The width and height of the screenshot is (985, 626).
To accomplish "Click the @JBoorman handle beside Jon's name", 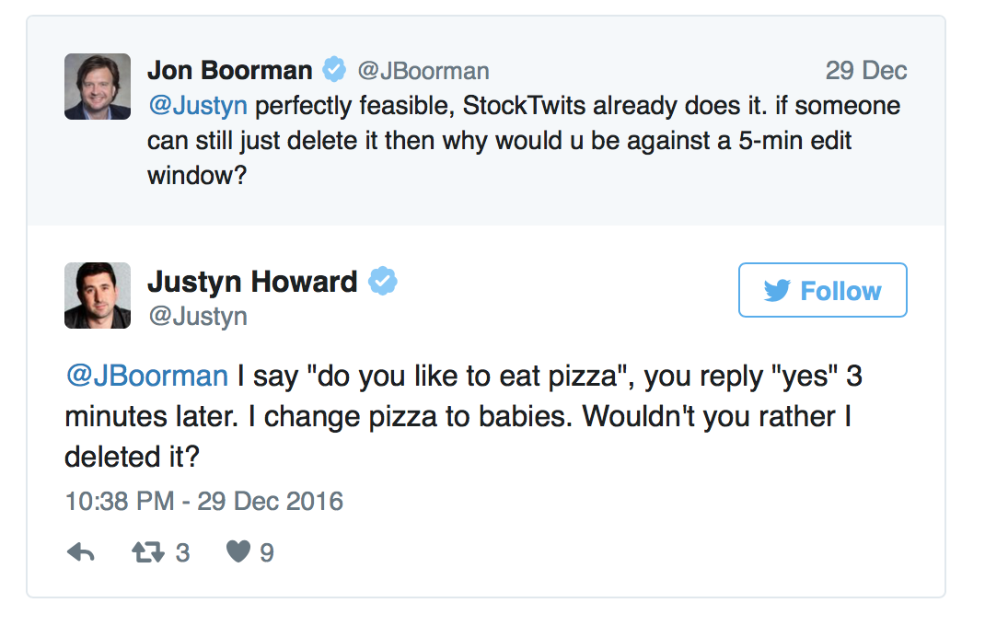I will coord(423,71).
